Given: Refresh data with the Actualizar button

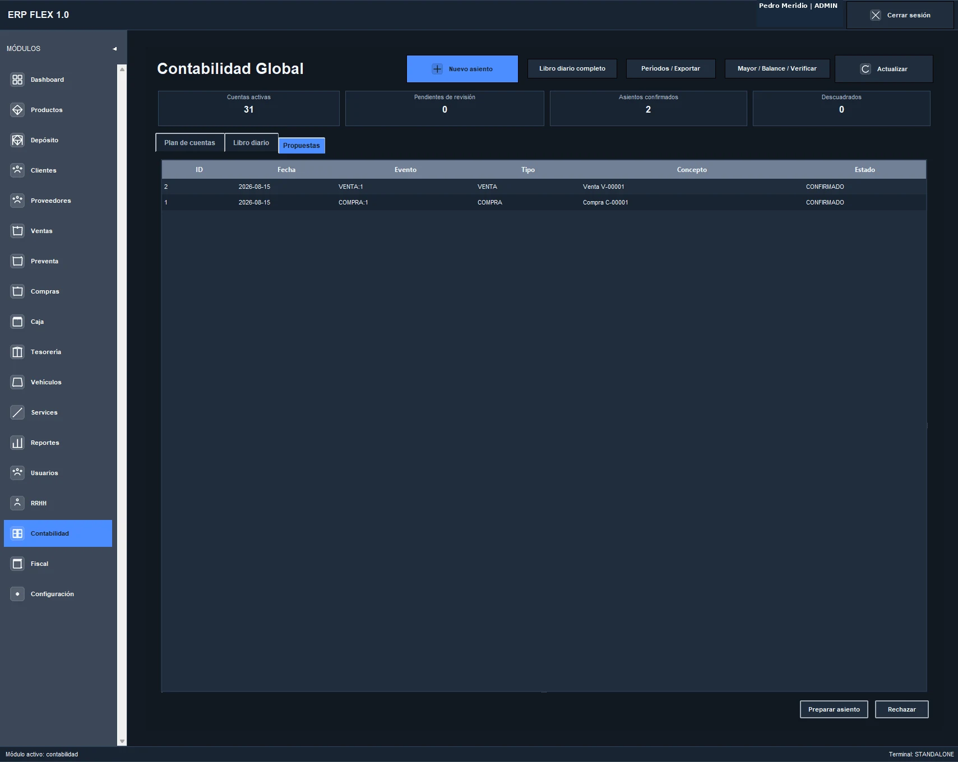Looking at the screenshot, I should (x=884, y=69).
